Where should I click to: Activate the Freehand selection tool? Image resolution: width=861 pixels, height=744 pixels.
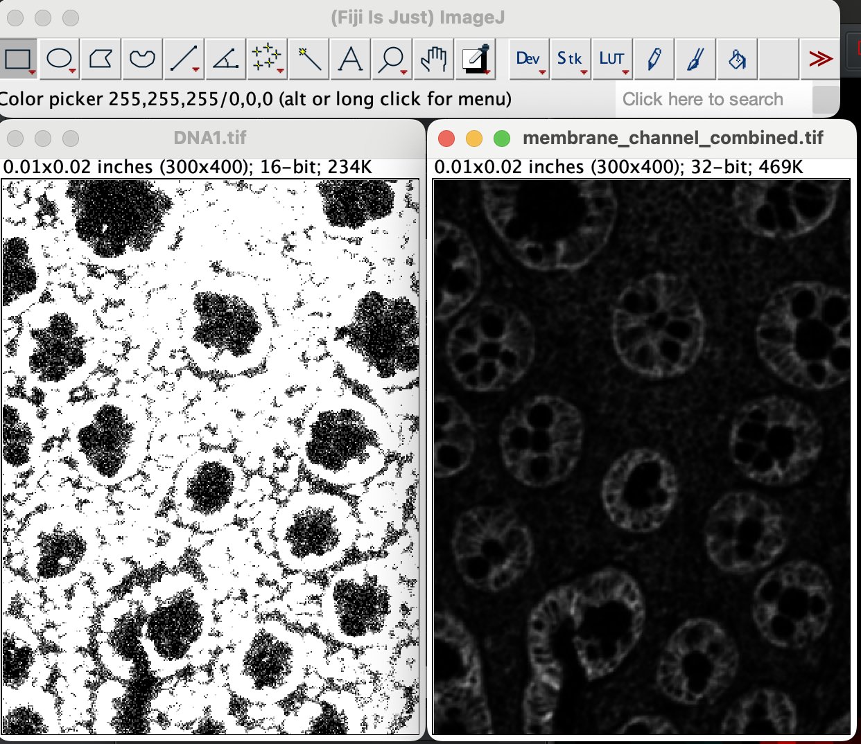[143, 59]
